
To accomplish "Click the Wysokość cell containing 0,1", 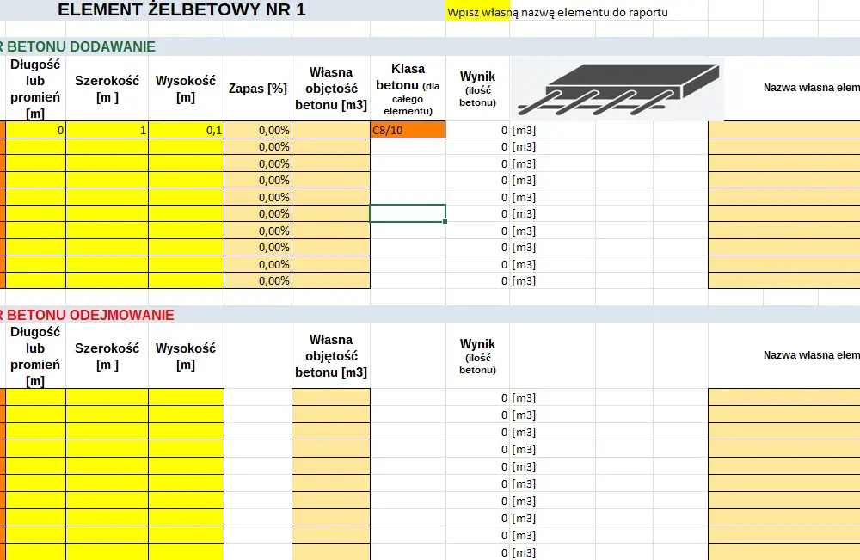I will click(x=186, y=130).
